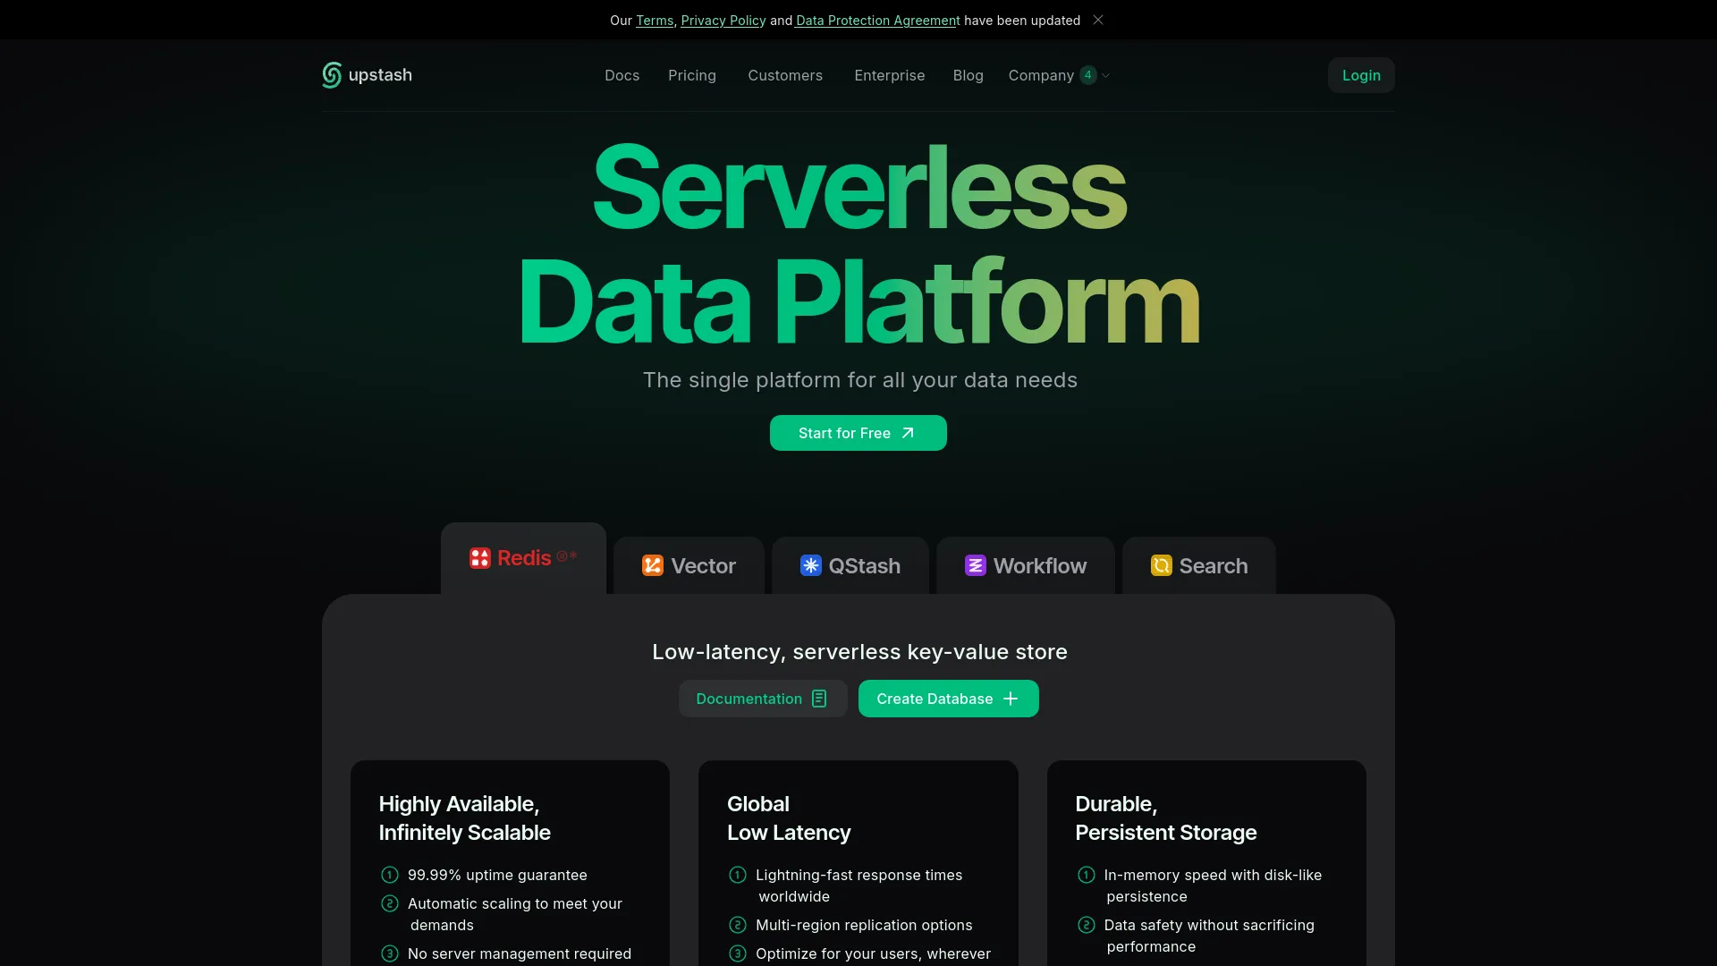Click the yellow Search product icon
Screen dimensions: 1717x966
1162,565
